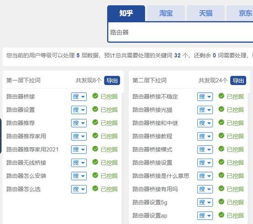The width and height of the screenshot is (253, 224).
Task: Open the 搜 dropdown for 路由器设置
Action: point(79,110)
